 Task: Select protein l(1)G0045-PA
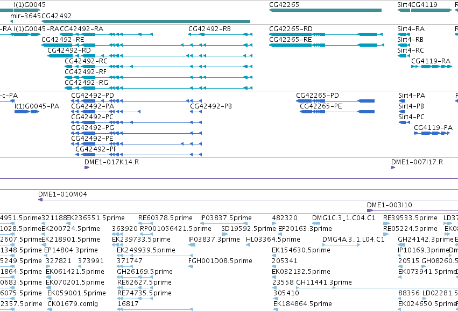click(x=27, y=112)
